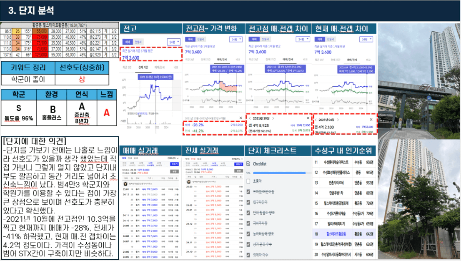Viewport: 461px width, 261px height.
Task: Select 매매 tab in 전세 실거래 panel
Action: [x=188, y=159]
